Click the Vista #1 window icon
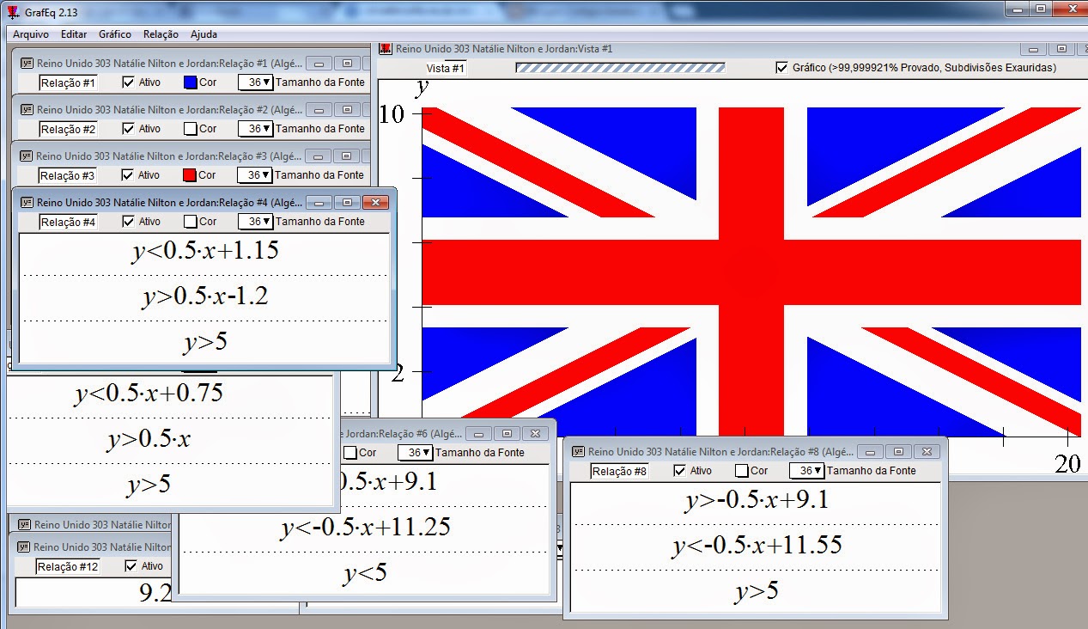 pyautogui.click(x=386, y=49)
